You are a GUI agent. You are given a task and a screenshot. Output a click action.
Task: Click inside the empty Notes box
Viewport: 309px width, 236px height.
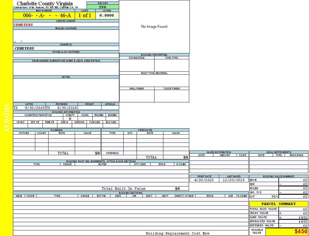click(66, 90)
